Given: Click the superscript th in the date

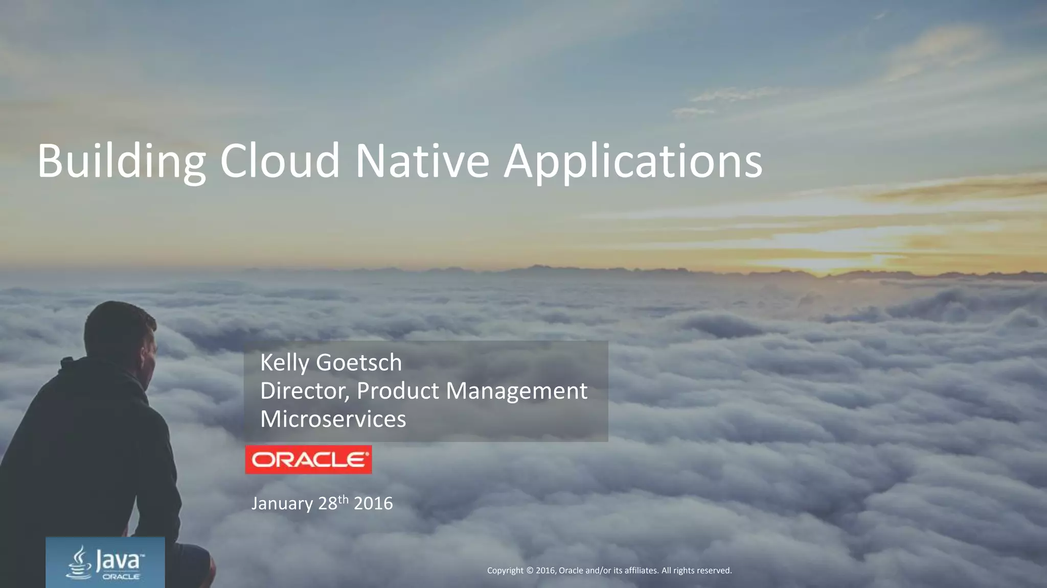Looking at the screenshot, I should click(343, 499).
